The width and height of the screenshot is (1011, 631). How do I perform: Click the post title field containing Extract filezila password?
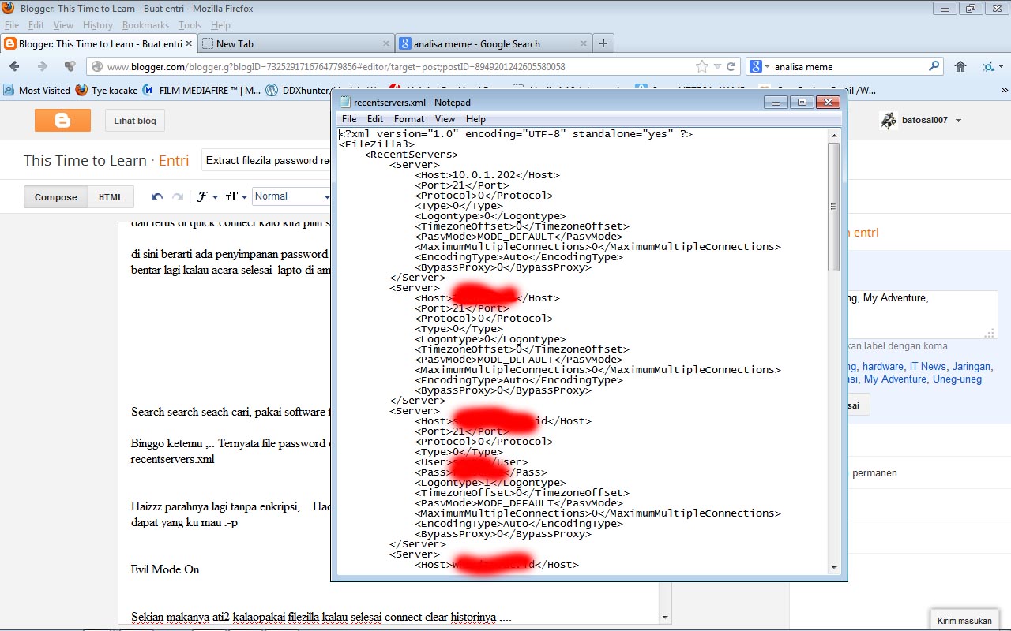[x=269, y=160]
